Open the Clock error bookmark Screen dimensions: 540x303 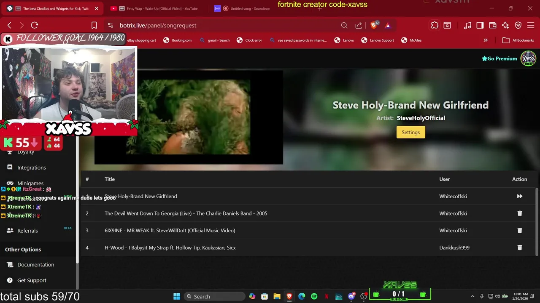(249, 40)
